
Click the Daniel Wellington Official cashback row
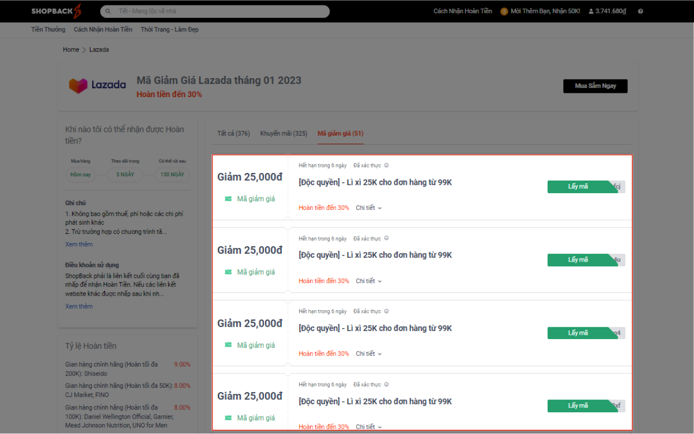(128, 417)
